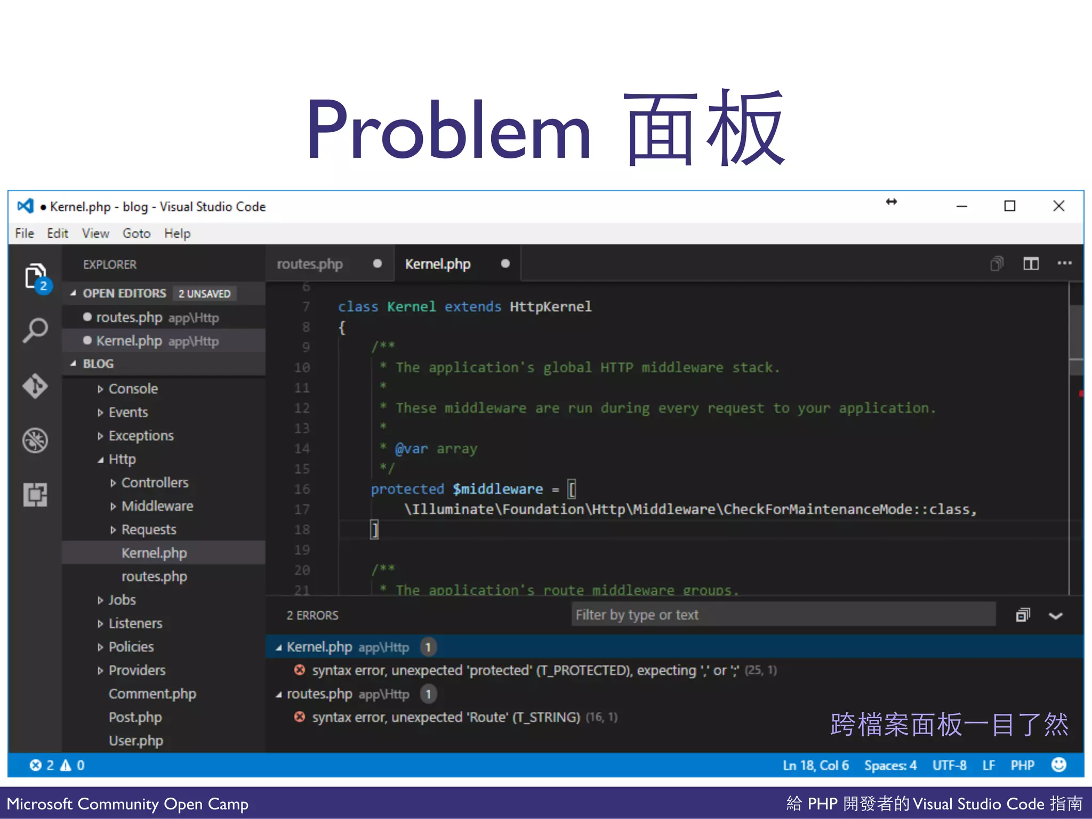Change line ending via LF status item
Image resolution: width=1092 pixels, height=819 pixels.
pyautogui.click(x=989, y=765)
